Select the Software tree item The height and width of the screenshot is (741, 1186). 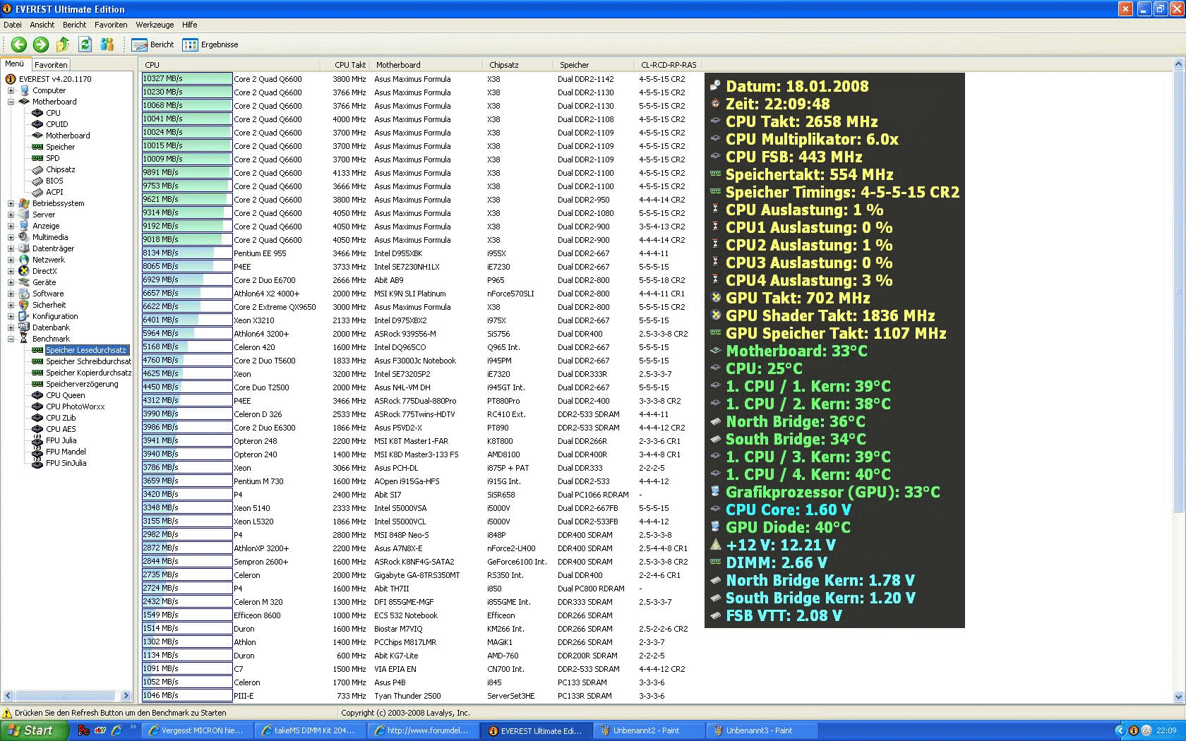[48, 294]
